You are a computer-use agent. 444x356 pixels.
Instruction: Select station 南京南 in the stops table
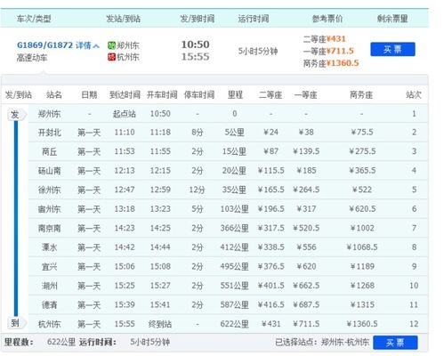tap(49, 228)
